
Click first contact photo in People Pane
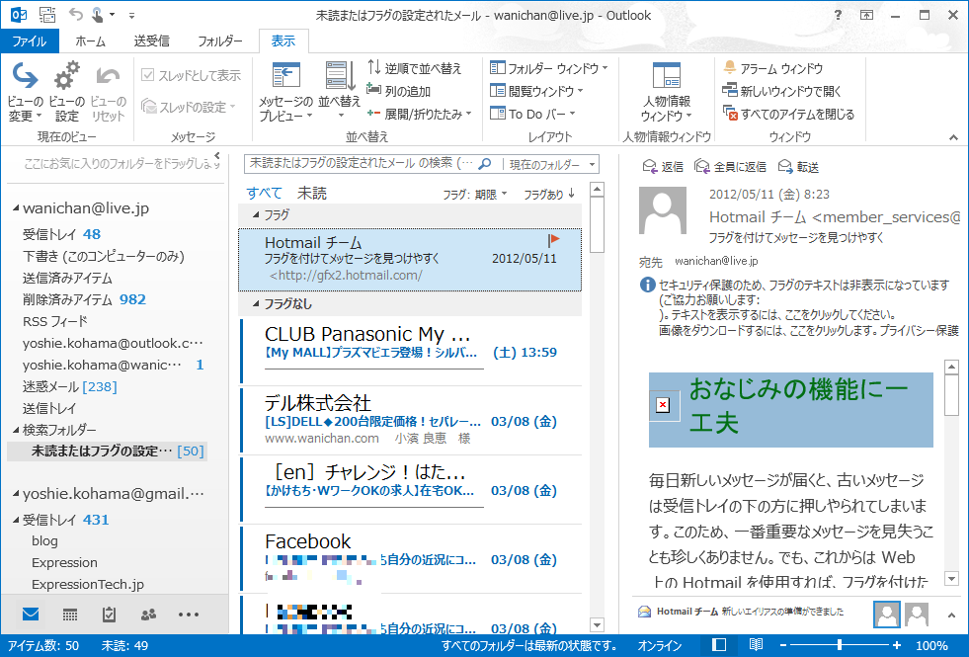(x=887, y=615)
